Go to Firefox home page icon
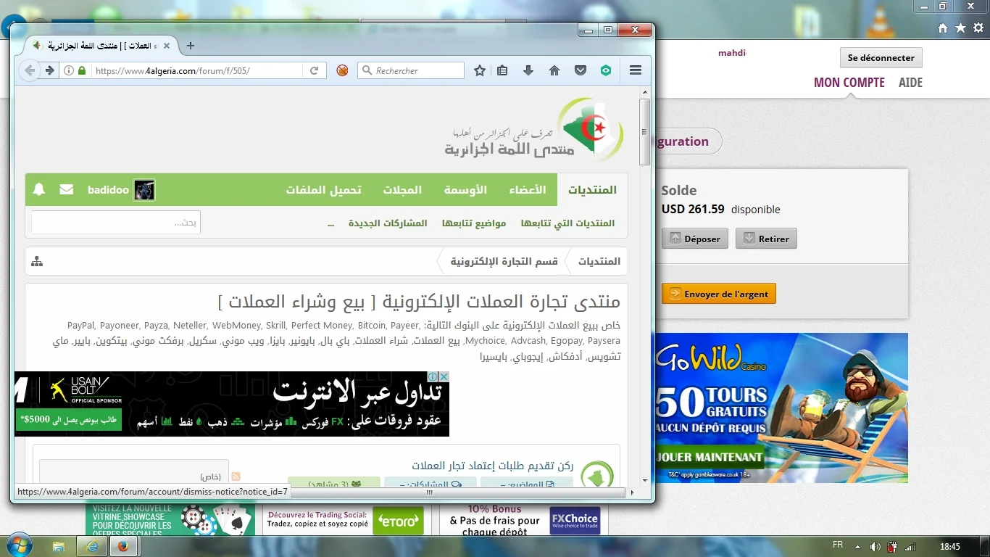 coord(554,70)
